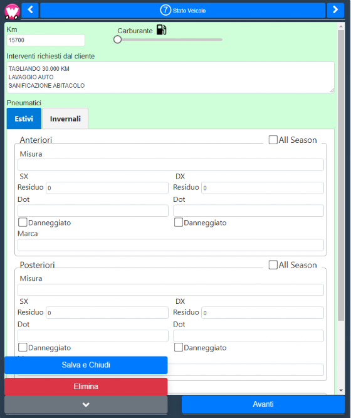
Task: Click the fuel pump Carburante icon
Action: click(x=161, y=29)
